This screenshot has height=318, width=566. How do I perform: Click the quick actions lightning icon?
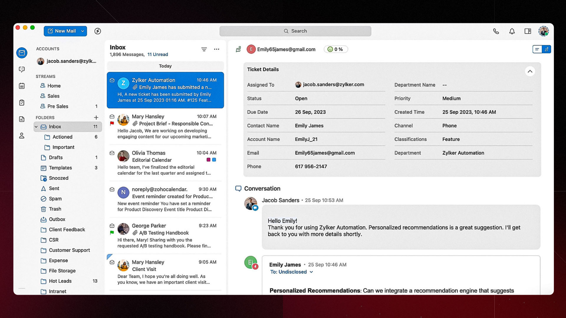click(x=98, y=31)
